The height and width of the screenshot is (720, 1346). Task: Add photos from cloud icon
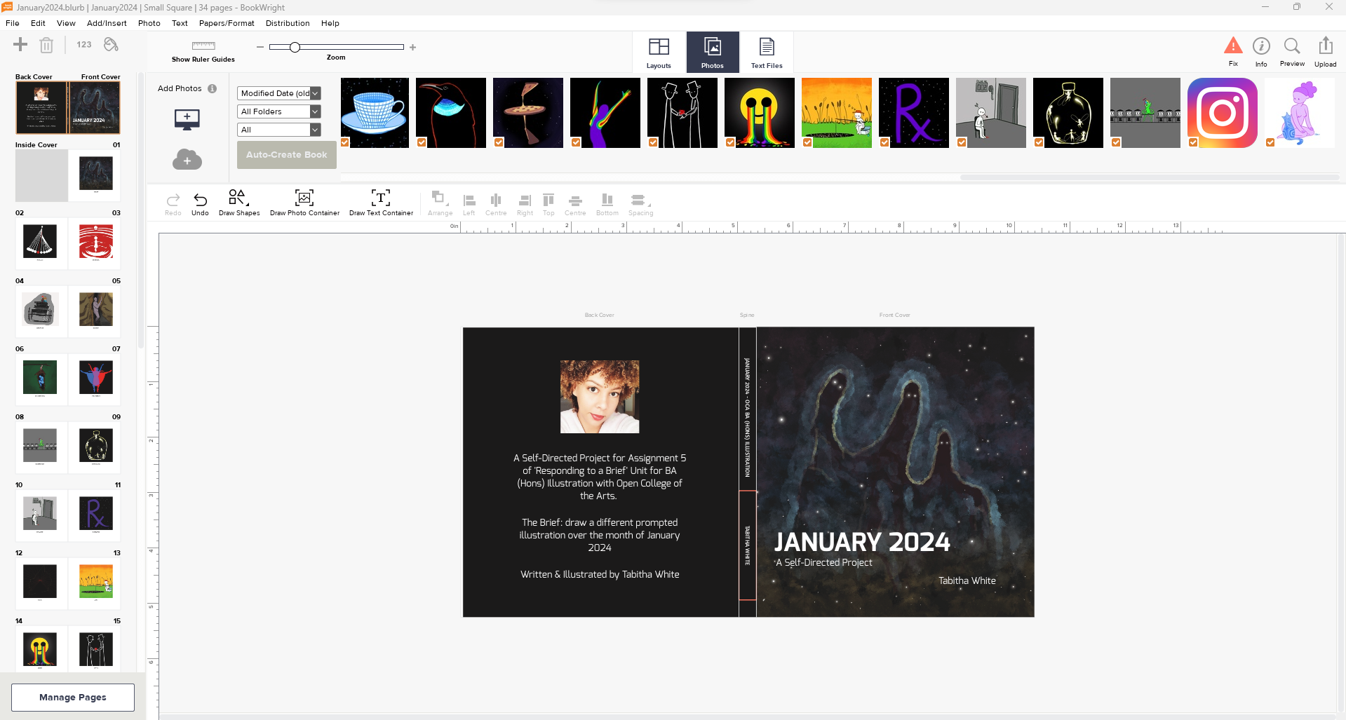(187, 160)
